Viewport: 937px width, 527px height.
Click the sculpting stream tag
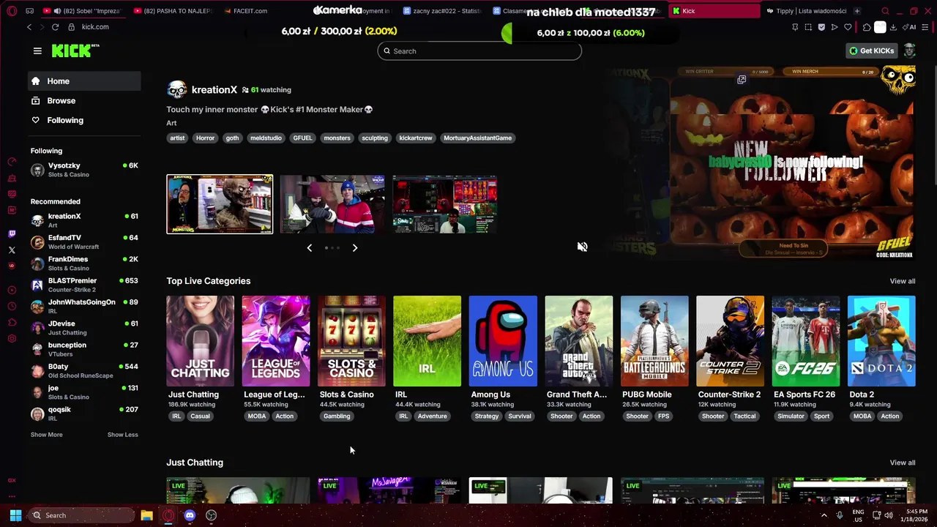click(375, 138)
